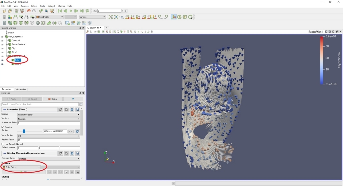Set view direction to +Z
Image resolution: width=343 pixels, height=186 pixels.
(x=149, y=17)
